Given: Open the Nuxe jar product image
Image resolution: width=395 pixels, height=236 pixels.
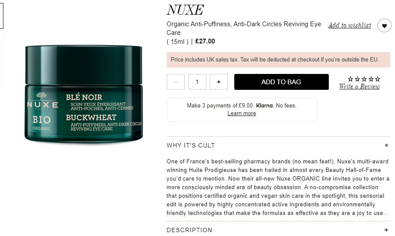Looking at the screenshot, I should pos(84,94).
